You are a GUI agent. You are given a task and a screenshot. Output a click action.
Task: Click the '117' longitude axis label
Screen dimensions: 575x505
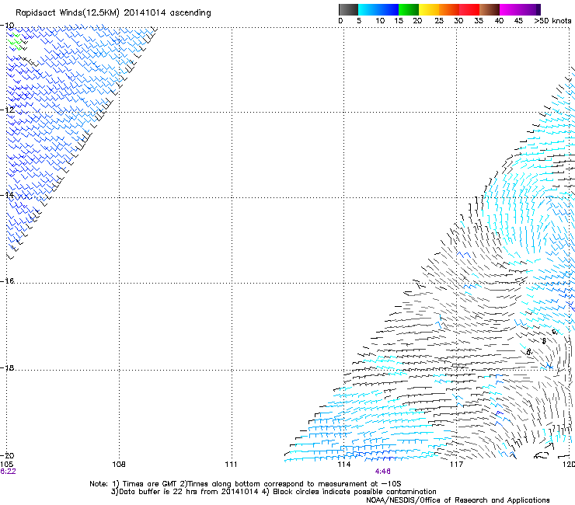point(457,465)
